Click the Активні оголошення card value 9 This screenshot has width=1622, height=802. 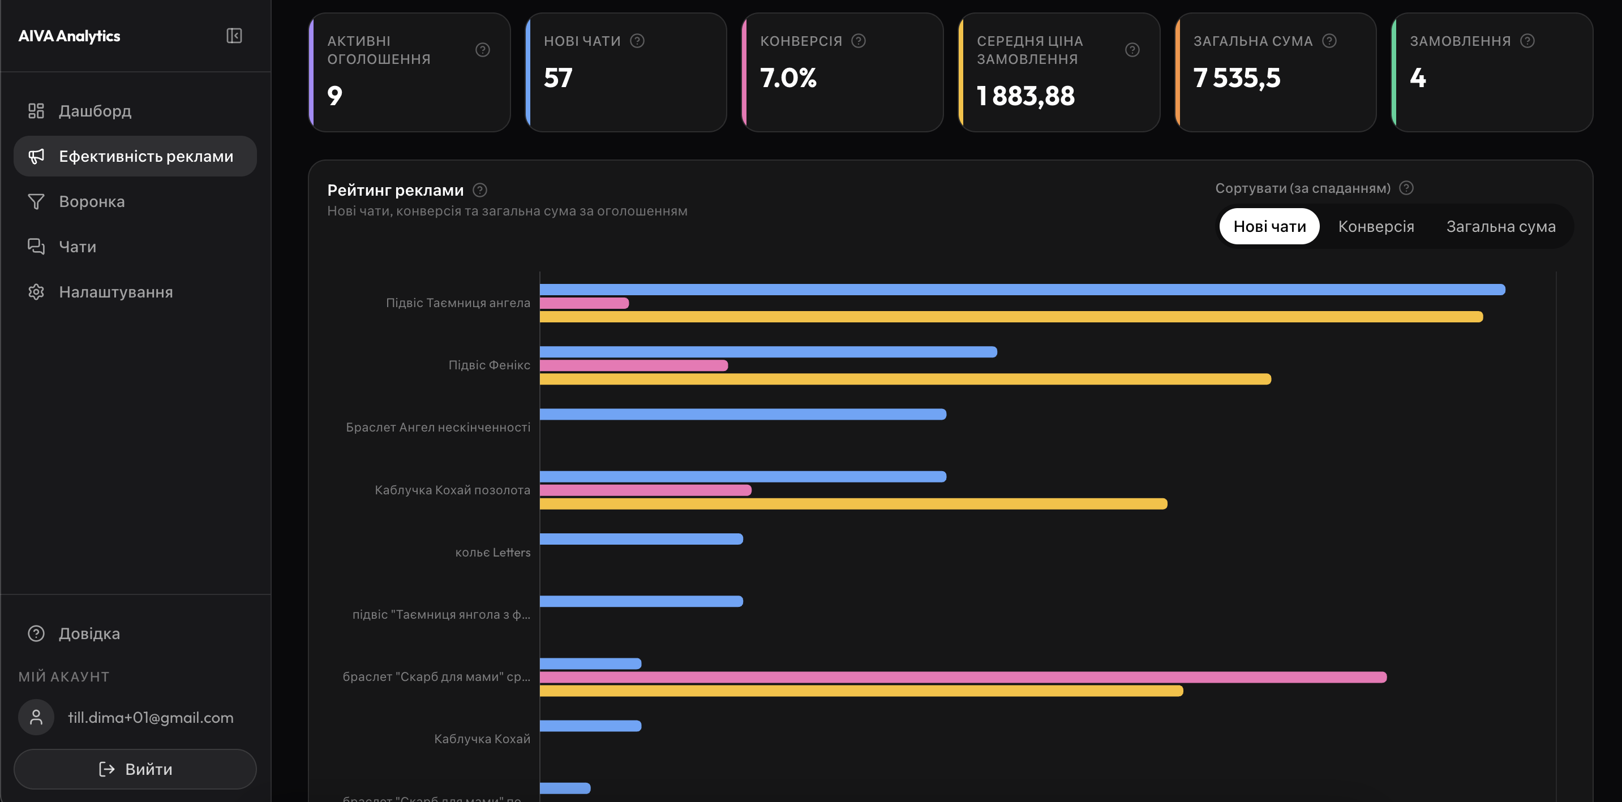[334, 96]
